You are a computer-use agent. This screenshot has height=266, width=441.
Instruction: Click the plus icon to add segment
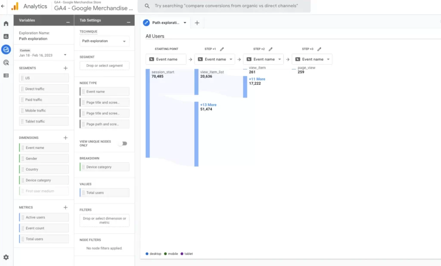click(65, 68)
